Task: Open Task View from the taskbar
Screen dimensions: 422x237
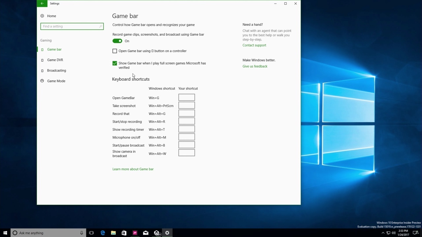Action: [x=91, y=233]
